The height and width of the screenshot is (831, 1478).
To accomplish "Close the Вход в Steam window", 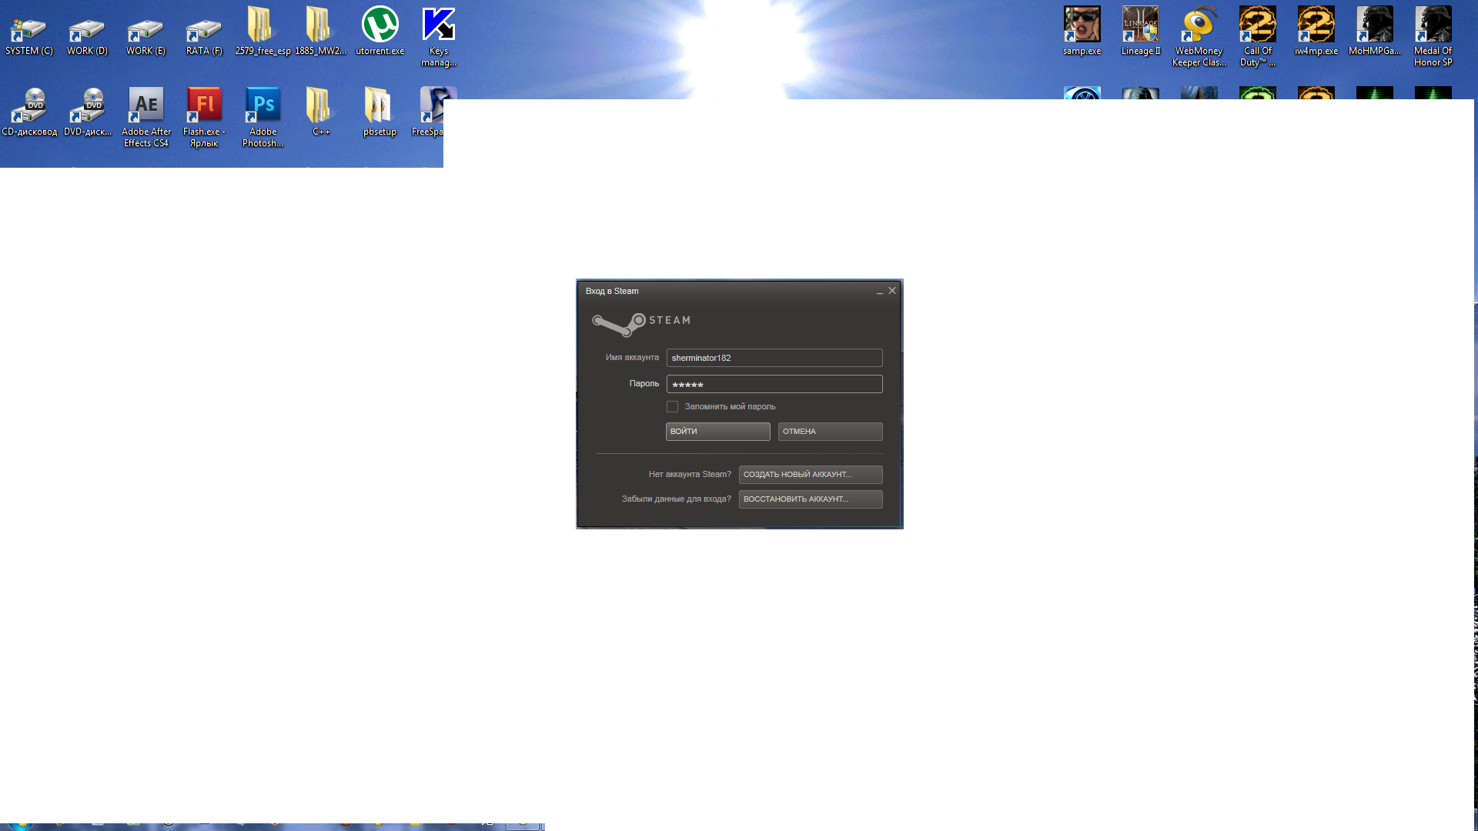I will coord(892,291).
